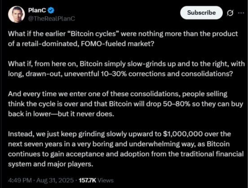The width and height of the screenshot is (248, 188).
Task: Click the blue verified checkmark badge
Action: coord(51,10)
